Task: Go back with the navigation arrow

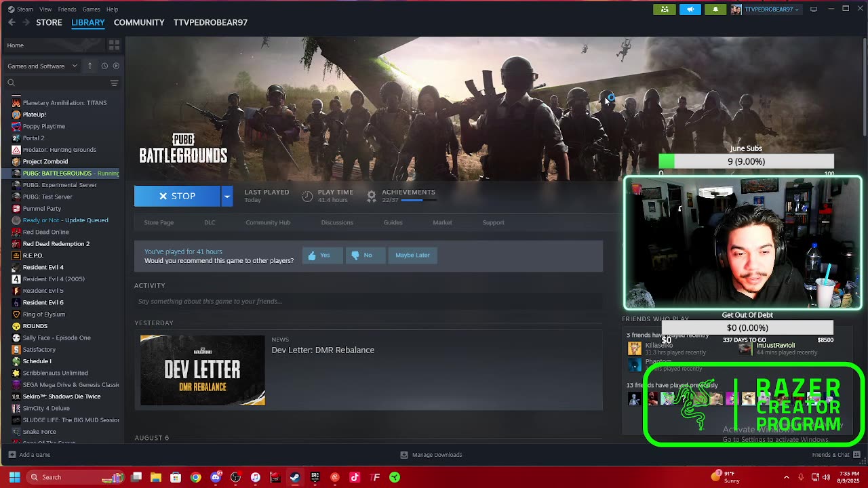Action: 12,22
